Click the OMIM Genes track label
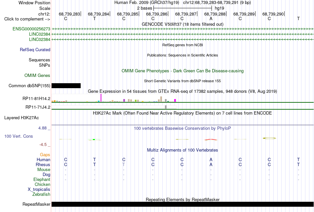This screenshot has width=314, height=212. 37,75
